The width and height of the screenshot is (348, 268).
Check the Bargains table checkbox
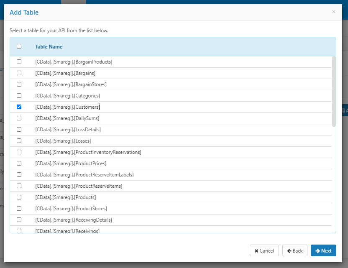[19, 73]
